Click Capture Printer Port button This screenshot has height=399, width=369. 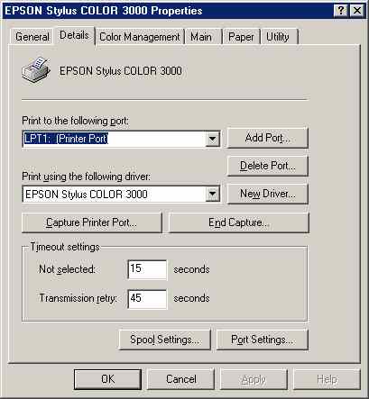tap(92, 222)
